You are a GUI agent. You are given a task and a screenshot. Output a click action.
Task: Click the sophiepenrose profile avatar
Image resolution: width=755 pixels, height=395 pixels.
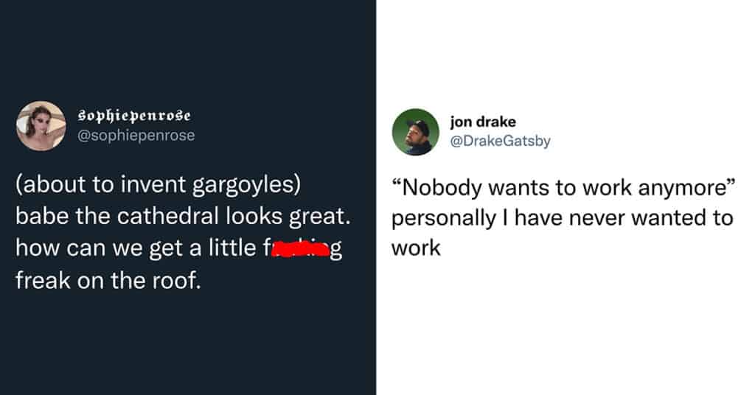click(41, 125)
